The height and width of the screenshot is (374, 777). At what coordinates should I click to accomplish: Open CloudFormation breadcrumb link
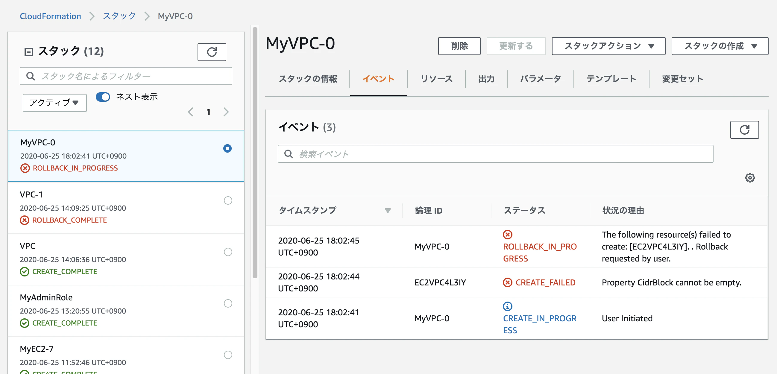click(50, 16)
